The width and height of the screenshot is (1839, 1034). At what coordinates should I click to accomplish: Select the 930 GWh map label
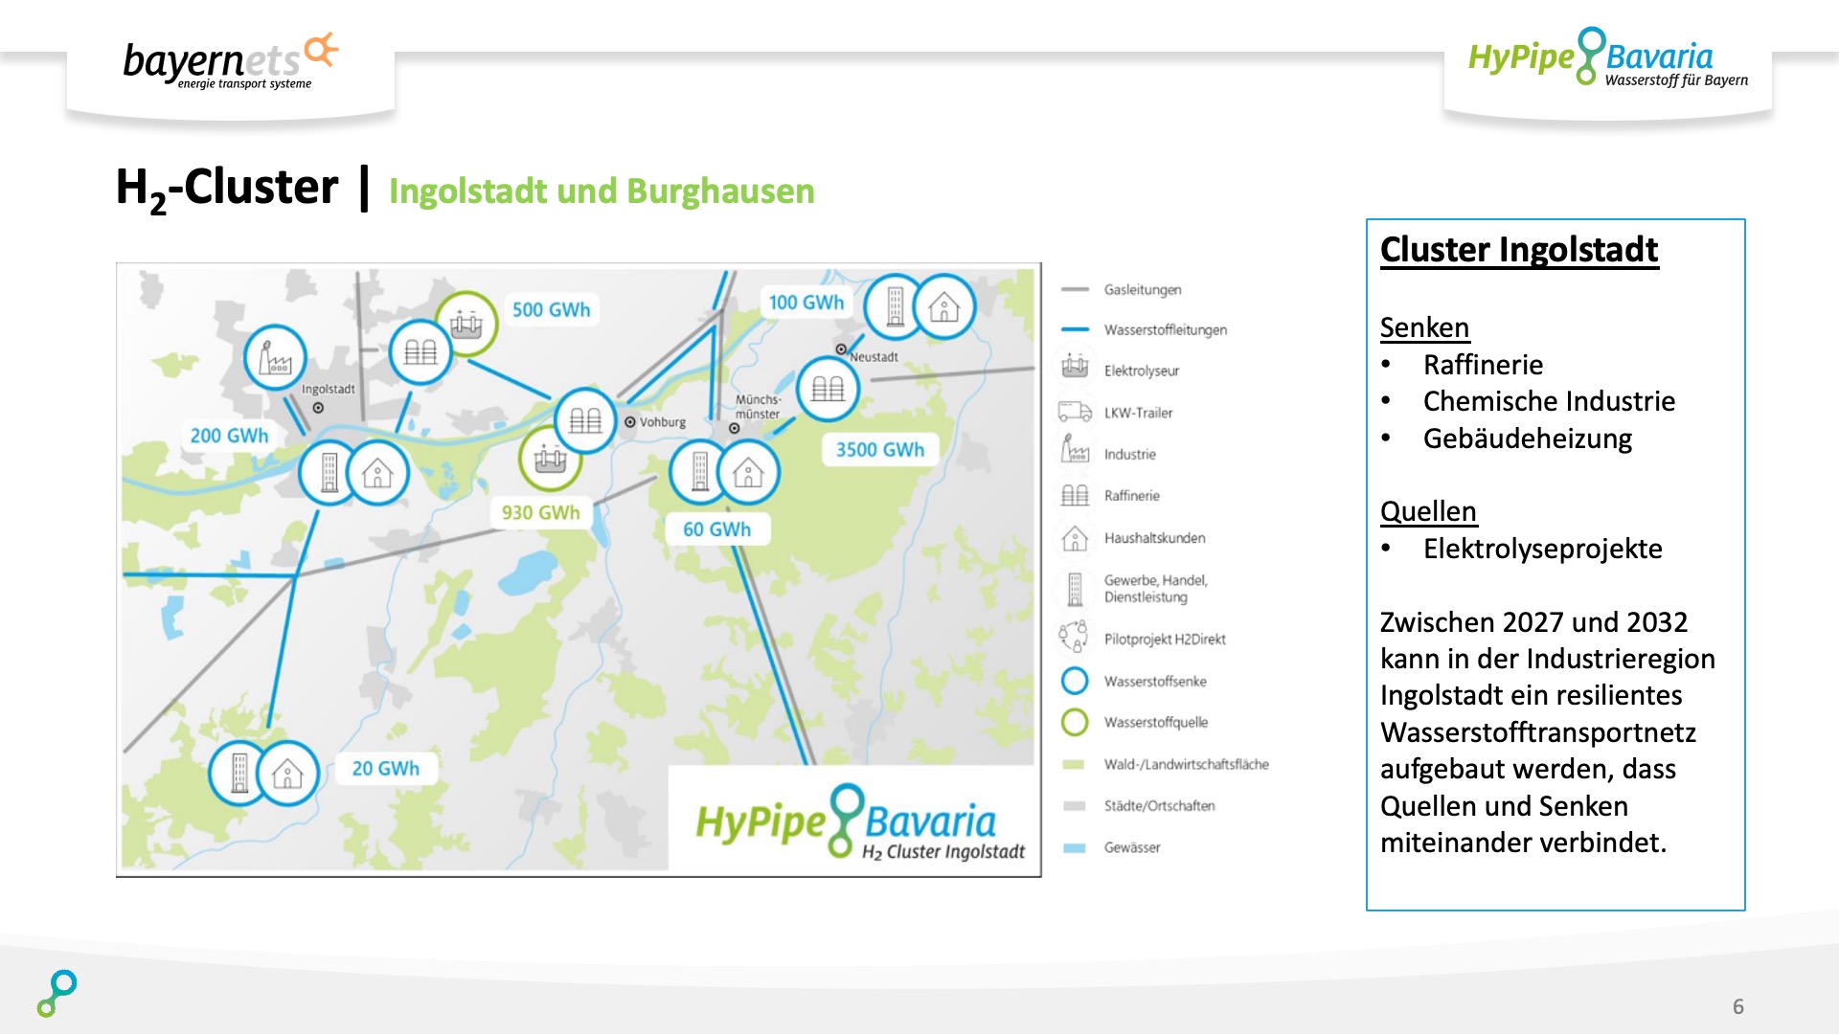point(540,513)
